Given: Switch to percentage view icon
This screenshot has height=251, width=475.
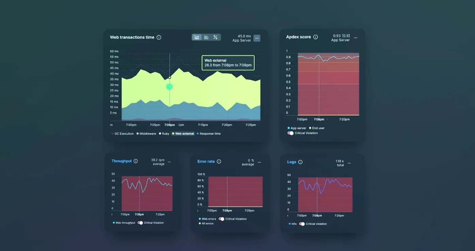Looking at the screenshot, I should 216,37.
